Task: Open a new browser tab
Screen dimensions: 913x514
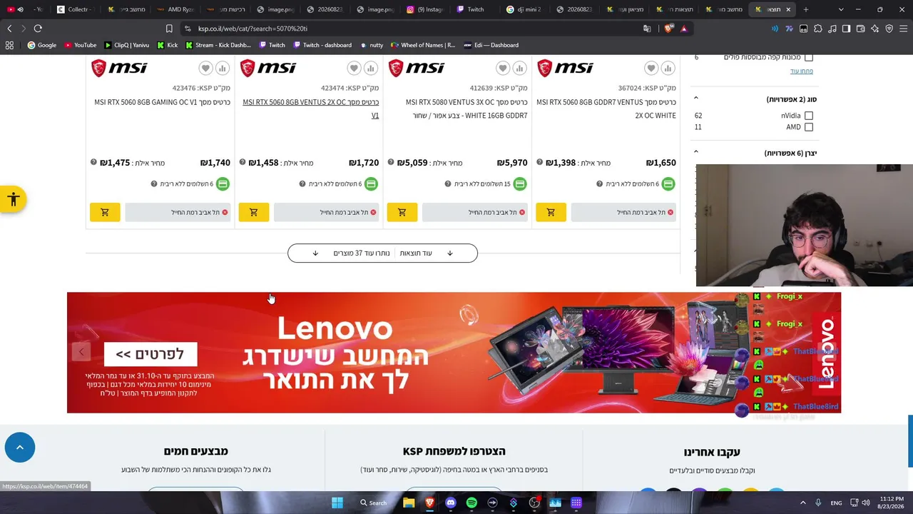Action: 806,9
